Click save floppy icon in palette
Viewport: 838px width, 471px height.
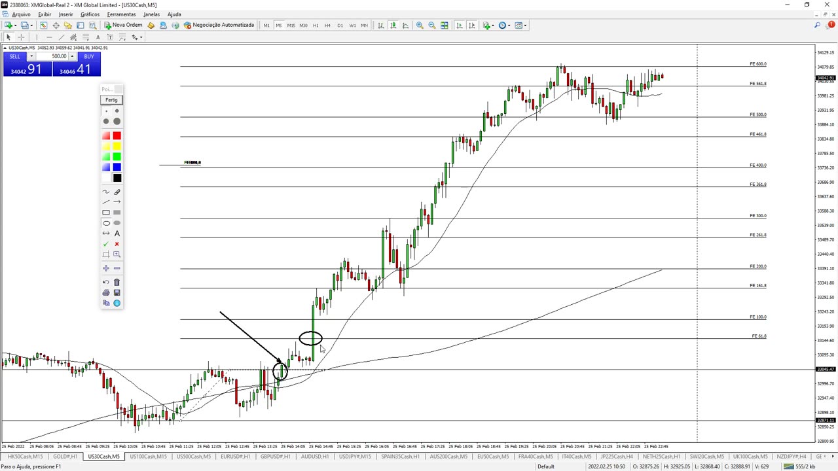[x=117, y=292]
